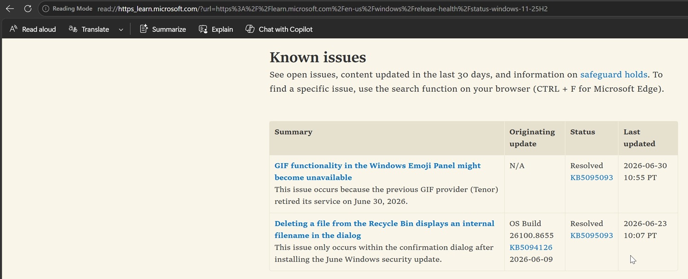Click the 2026-06-09 originating date text
688x279 pixels.
(x=531, y=259)
